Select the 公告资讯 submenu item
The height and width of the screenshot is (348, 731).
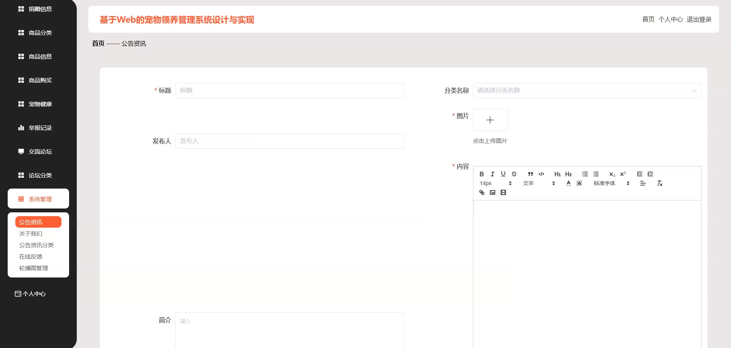[38, 222]
